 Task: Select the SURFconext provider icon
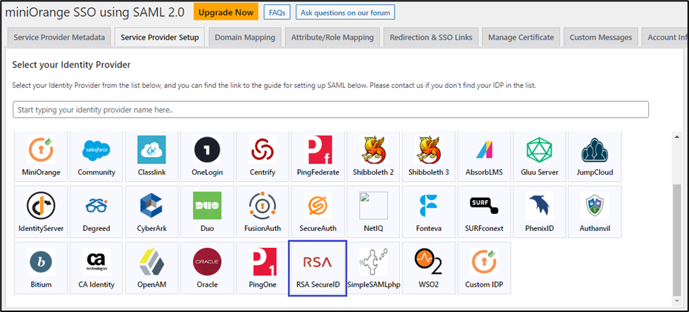(483, 211)
